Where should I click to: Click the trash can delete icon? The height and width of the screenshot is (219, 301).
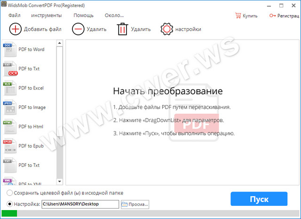[x=122, y=29]
